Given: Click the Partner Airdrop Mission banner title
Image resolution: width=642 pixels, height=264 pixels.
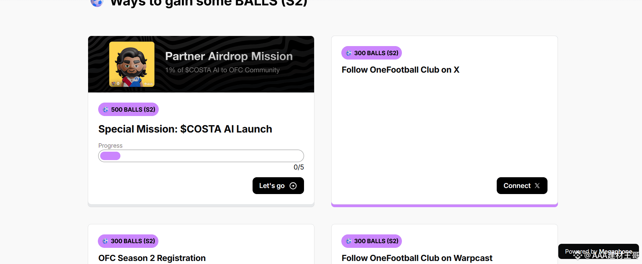Looking at the screenshot, I should coord(229,56).
